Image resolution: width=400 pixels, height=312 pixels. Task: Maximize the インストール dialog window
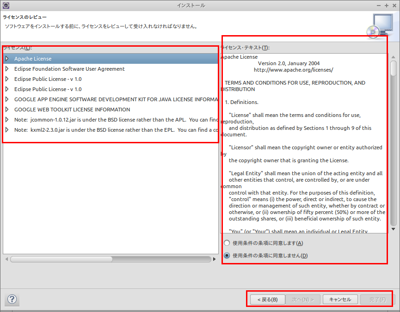(x=387, y=6)
